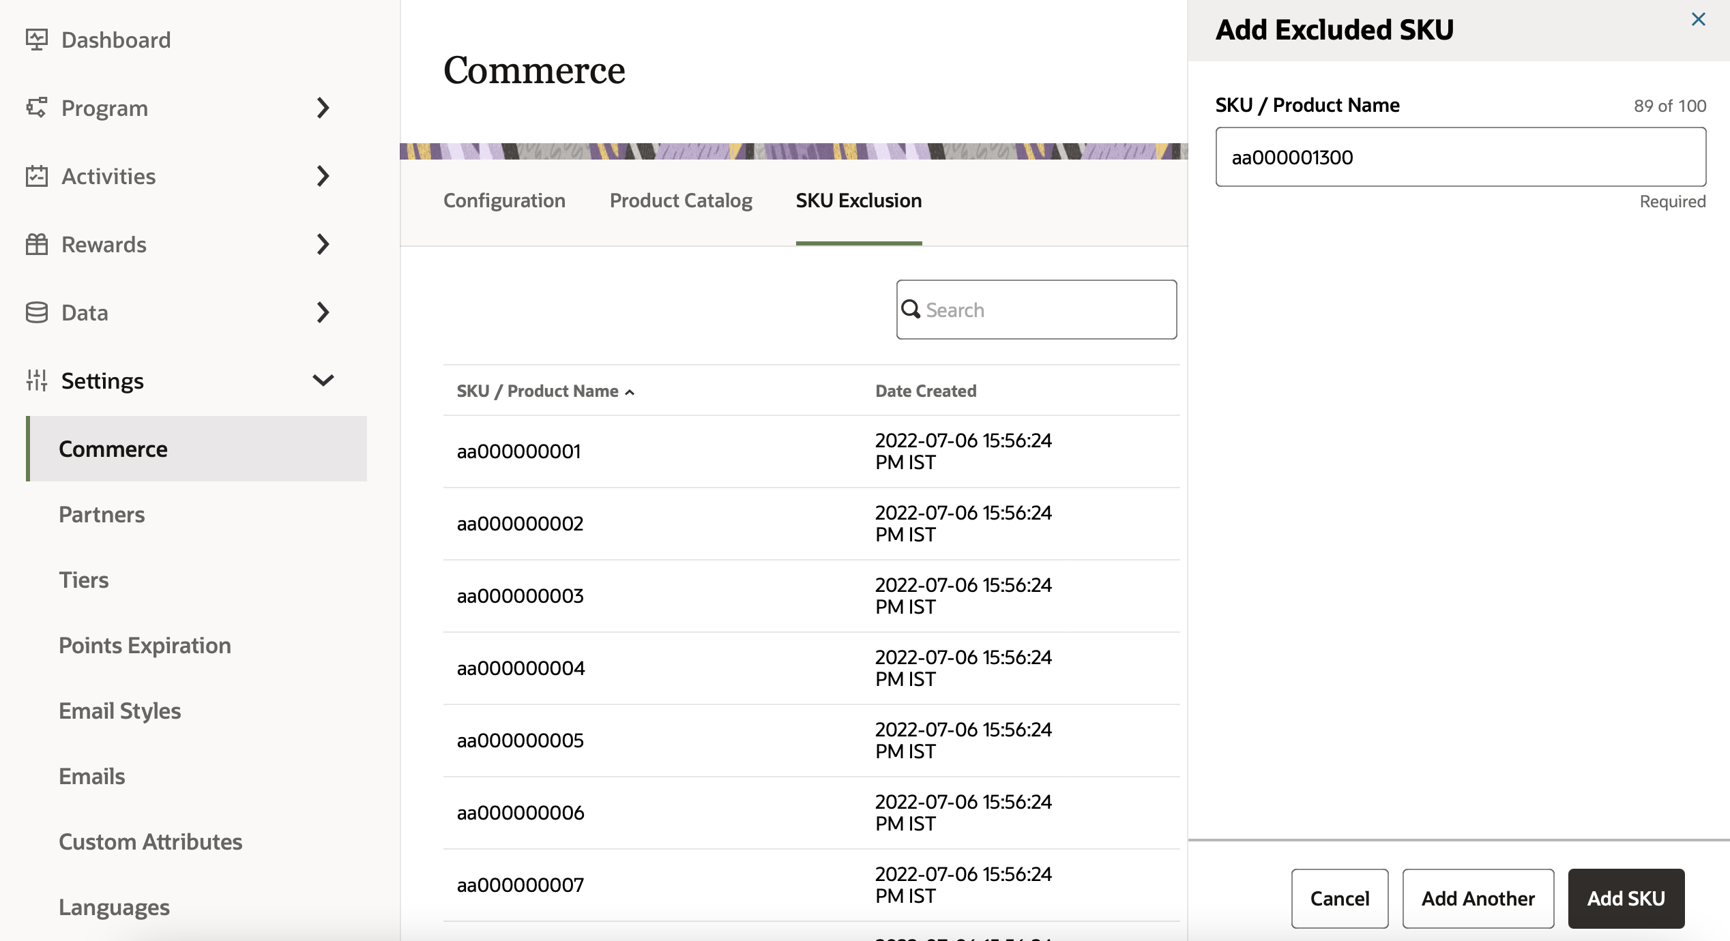This screenshot has width=1730, height=941.
Task: Click the Data database icon
Action: point(36,312)
